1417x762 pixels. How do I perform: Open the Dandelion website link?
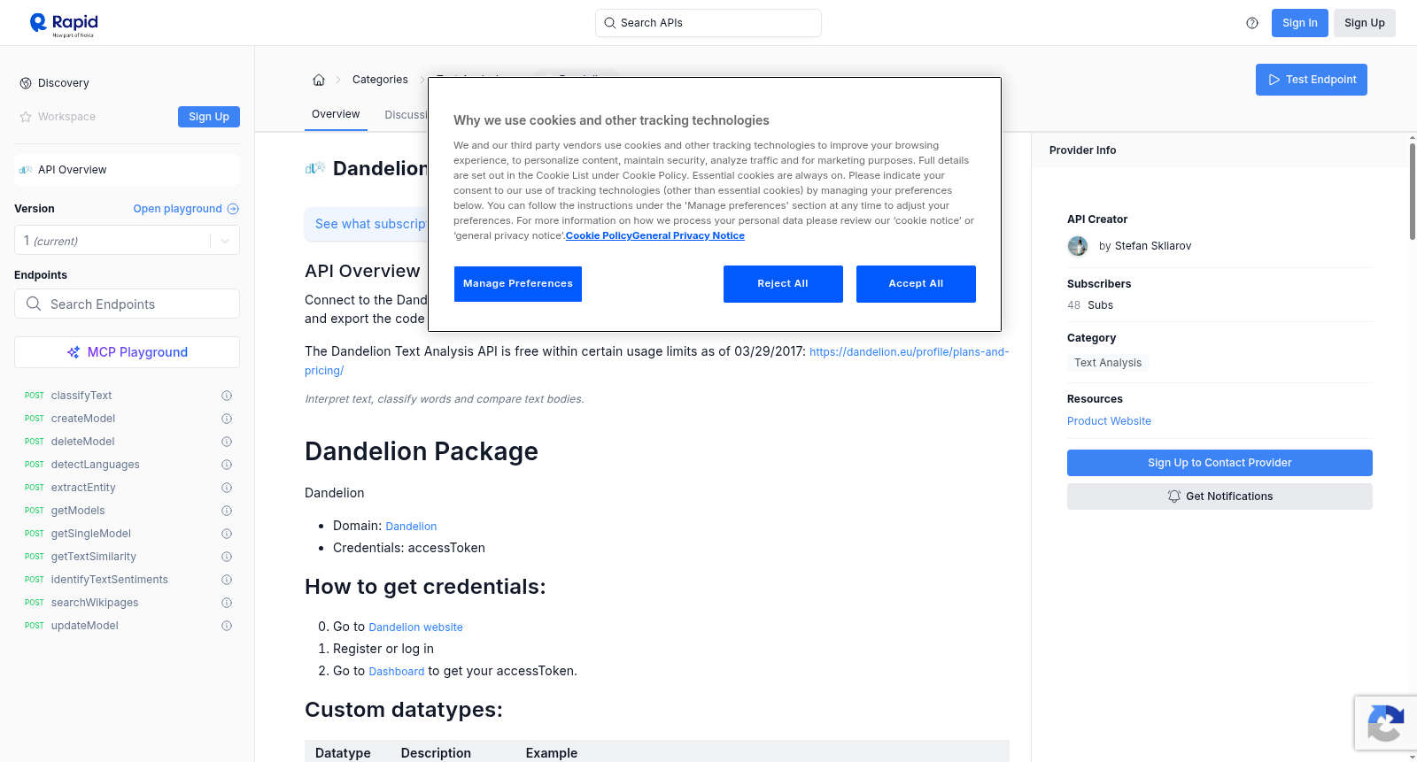coord(415,627)
